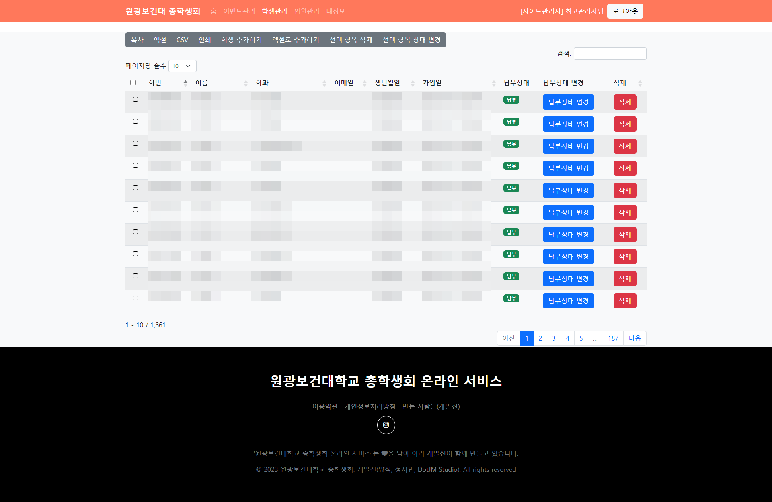
Task: Click 삭제 in the last row
Action: [x=625, y=301]
